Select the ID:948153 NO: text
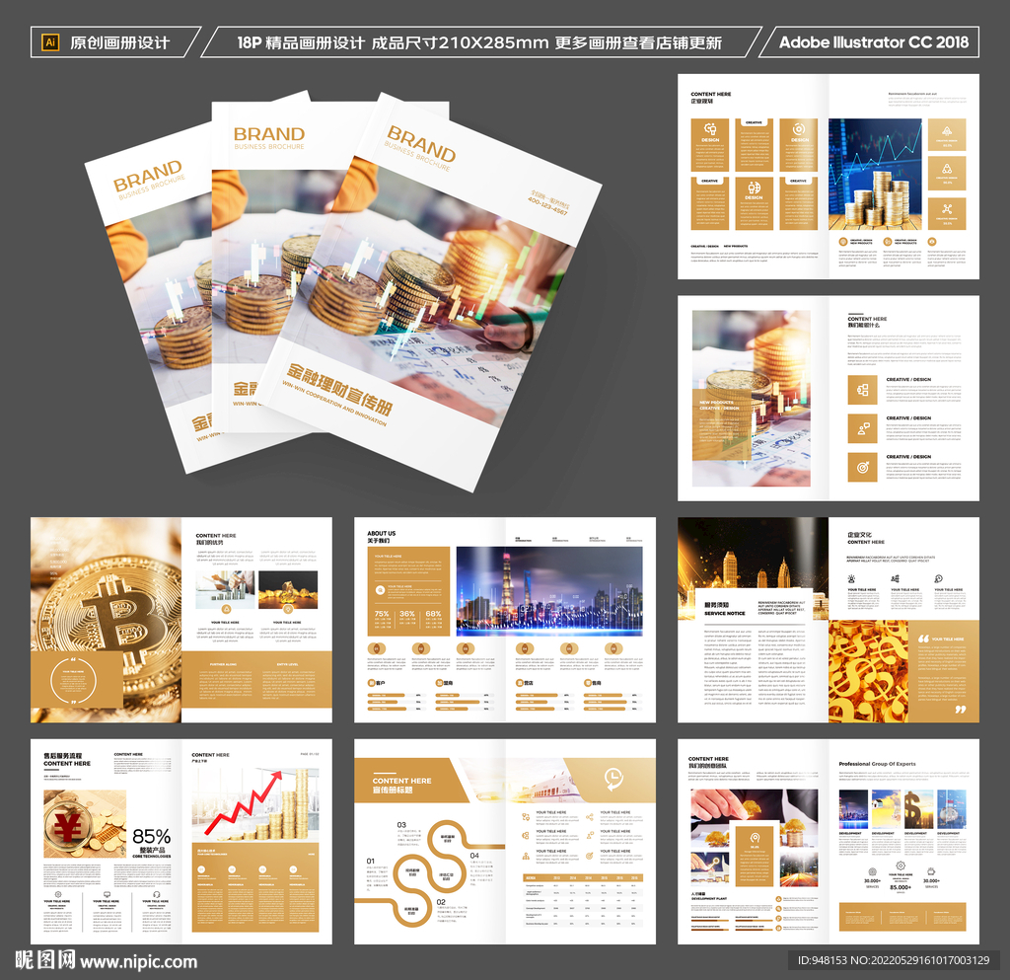The height and width of the screenshot is (980, 1010). click(x=893, y=960)
